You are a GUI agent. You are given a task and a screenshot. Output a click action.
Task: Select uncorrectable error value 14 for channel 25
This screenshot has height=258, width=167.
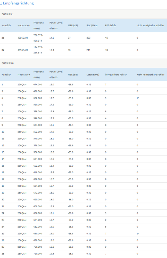(138, 233)
